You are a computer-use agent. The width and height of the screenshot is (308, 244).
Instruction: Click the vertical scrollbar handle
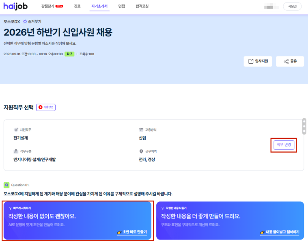tap(304, 126)
